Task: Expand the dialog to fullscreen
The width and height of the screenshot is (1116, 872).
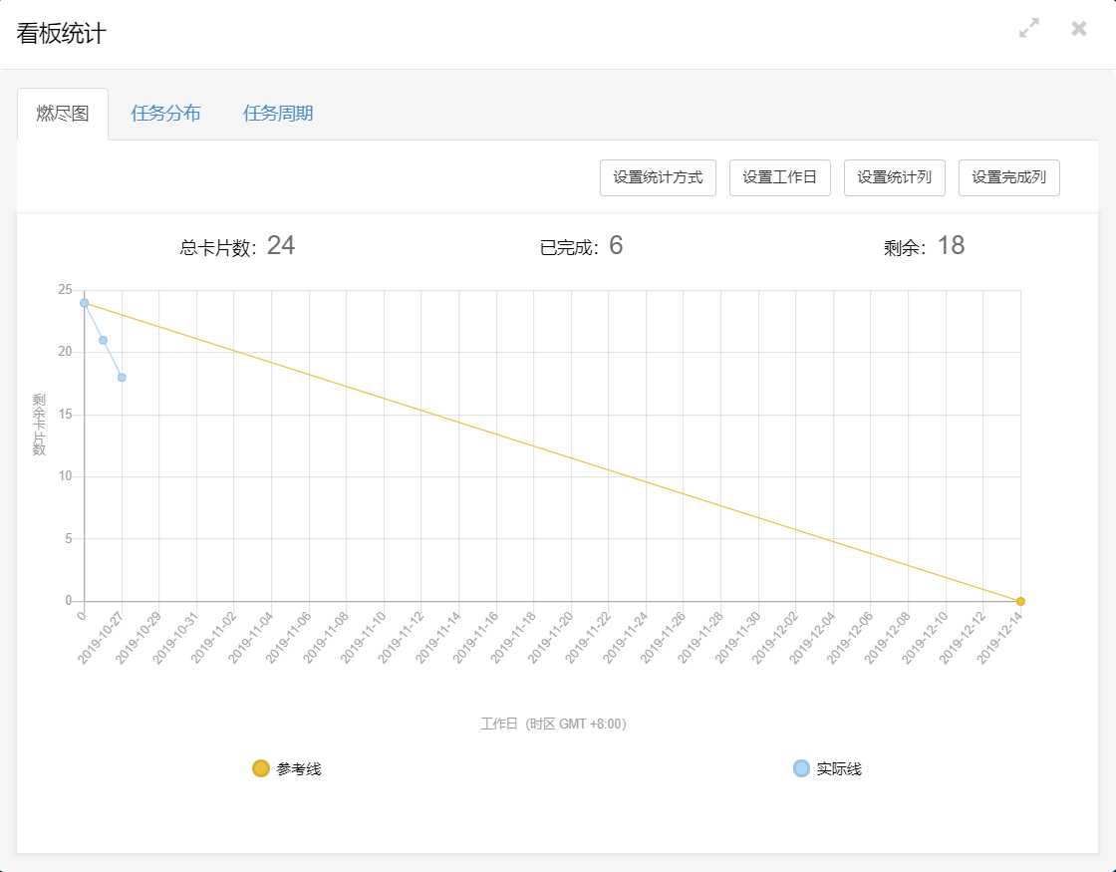Action: pyautogui.click(x=1029, y=29)
